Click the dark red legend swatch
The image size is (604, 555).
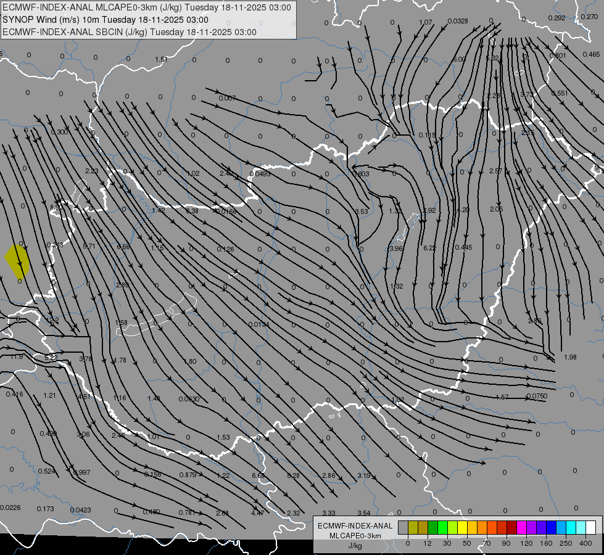click(512, 527)
